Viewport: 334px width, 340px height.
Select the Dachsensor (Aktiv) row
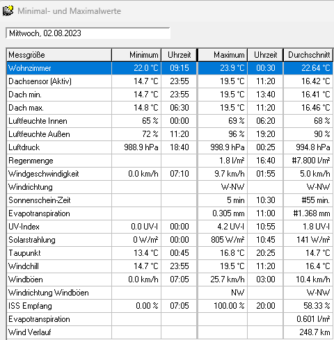[x=170, y=81]
